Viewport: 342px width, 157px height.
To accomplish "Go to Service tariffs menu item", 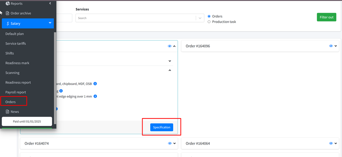I will tap(15, 43).
